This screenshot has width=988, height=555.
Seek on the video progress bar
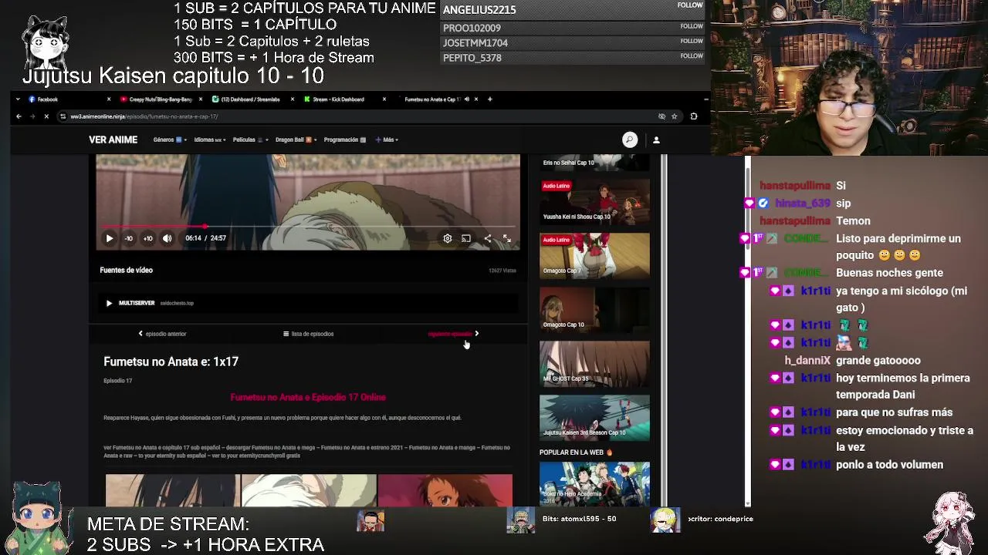coord(308,227)
